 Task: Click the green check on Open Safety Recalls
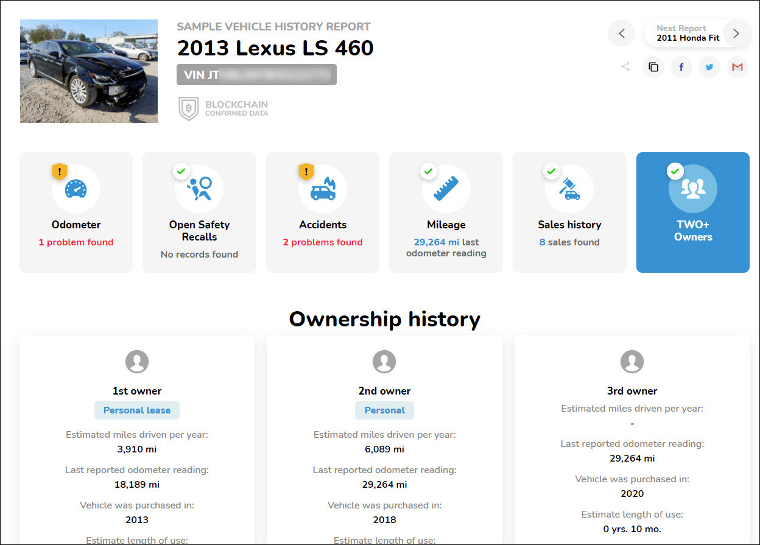click(x=180, y=172)
